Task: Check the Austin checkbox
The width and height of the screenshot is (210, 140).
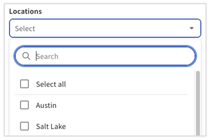Action: pos(24,105)
